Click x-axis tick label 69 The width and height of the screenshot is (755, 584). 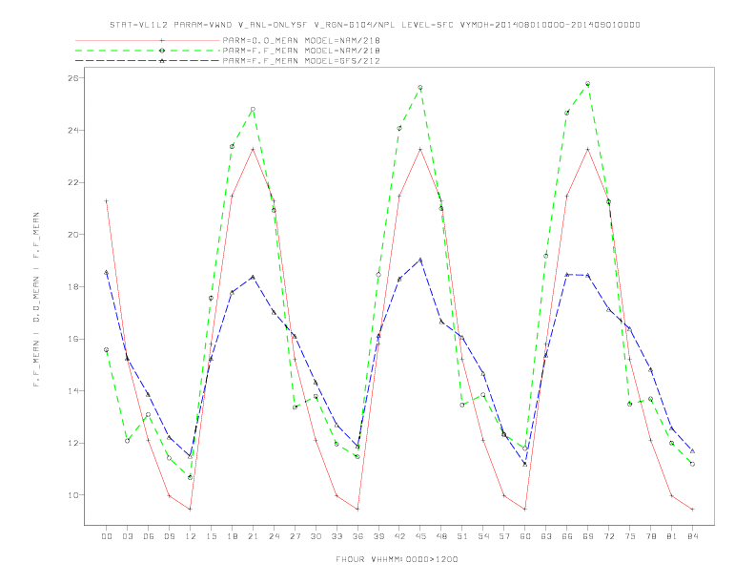tap(588, 536)
